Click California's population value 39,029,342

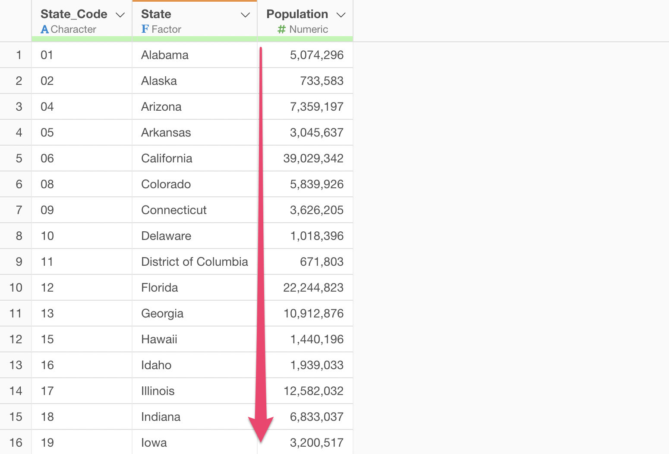point(313,159)
